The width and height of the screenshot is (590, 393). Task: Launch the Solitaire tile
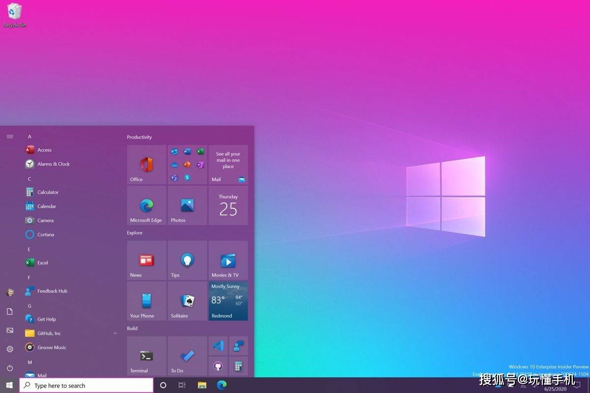pos(187,301)
